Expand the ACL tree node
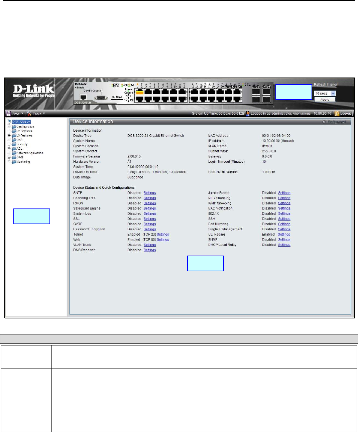This screenshot has height=432, width=358. 9,148
